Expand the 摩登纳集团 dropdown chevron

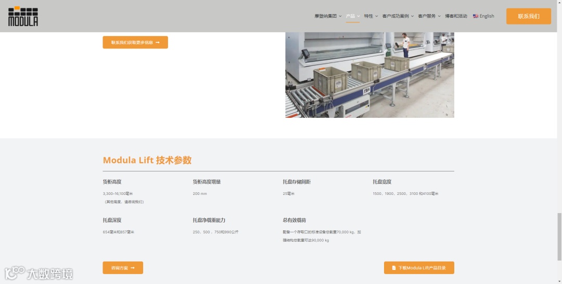[340, 16]
